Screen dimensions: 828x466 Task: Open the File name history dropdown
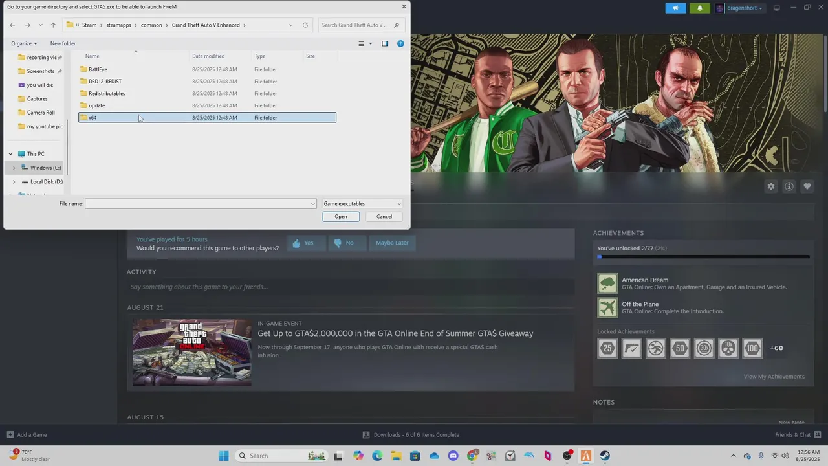(313, 204)
